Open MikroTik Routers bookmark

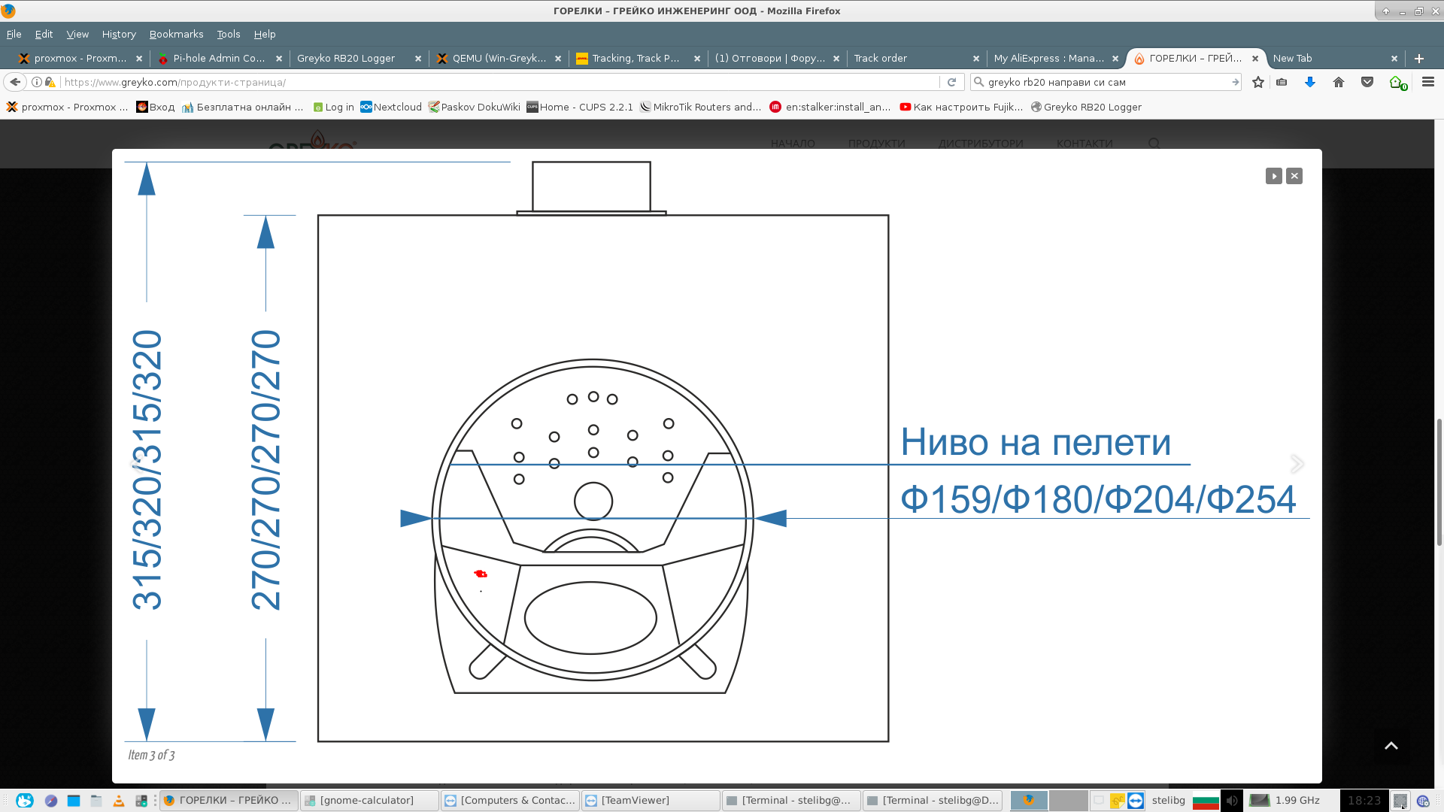tap(699, 108)
